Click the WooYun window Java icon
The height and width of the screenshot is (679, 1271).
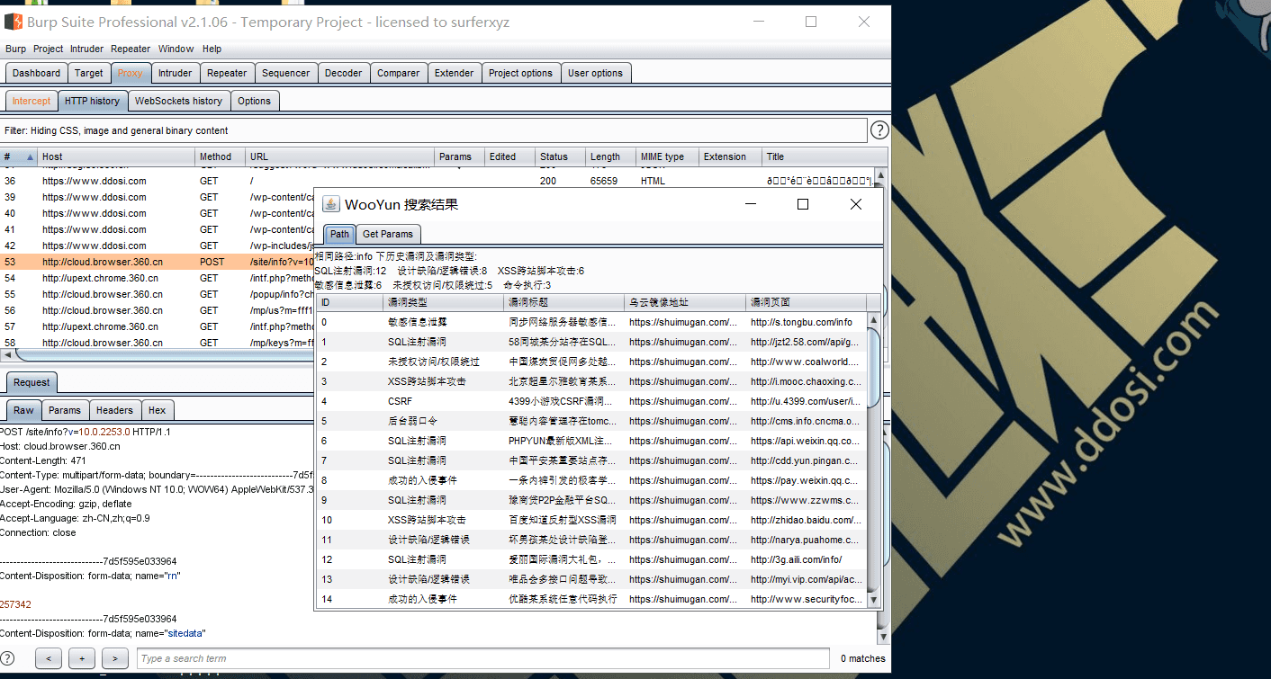pos(330,204)
